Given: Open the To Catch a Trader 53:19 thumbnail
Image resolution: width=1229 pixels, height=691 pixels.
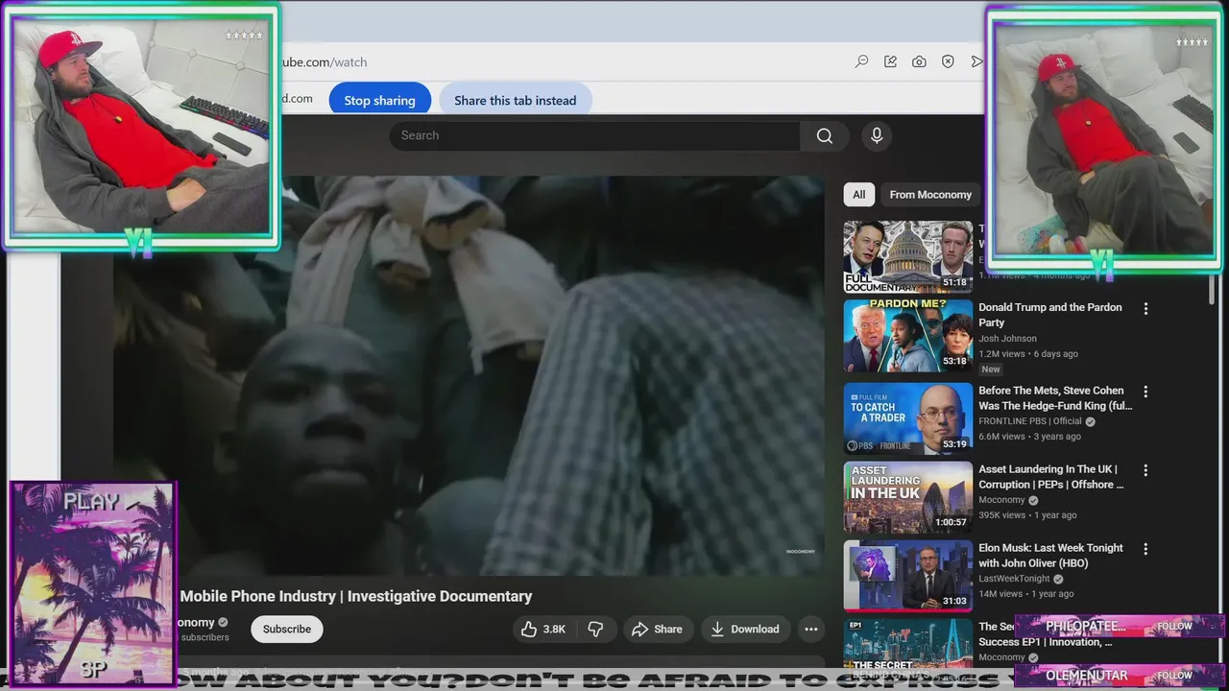Looking at the screenshot, I should (908, 418).
